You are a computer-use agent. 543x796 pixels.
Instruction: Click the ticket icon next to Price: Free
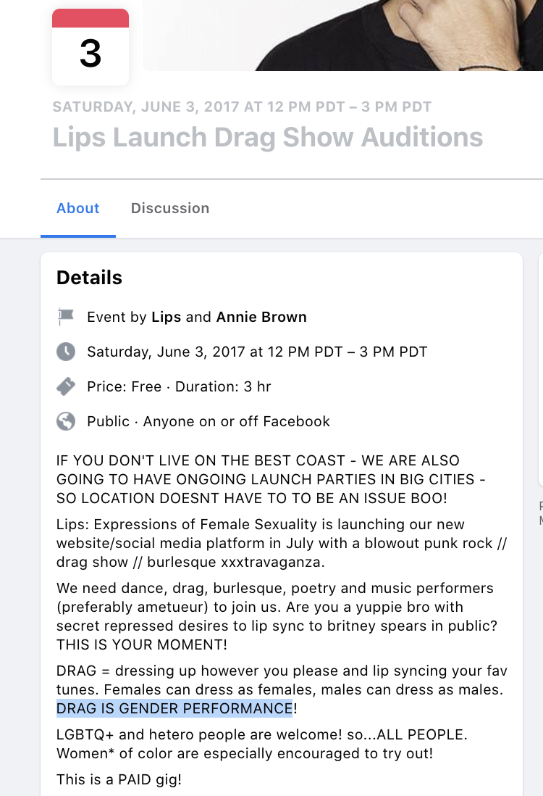[x=66, y=386]
